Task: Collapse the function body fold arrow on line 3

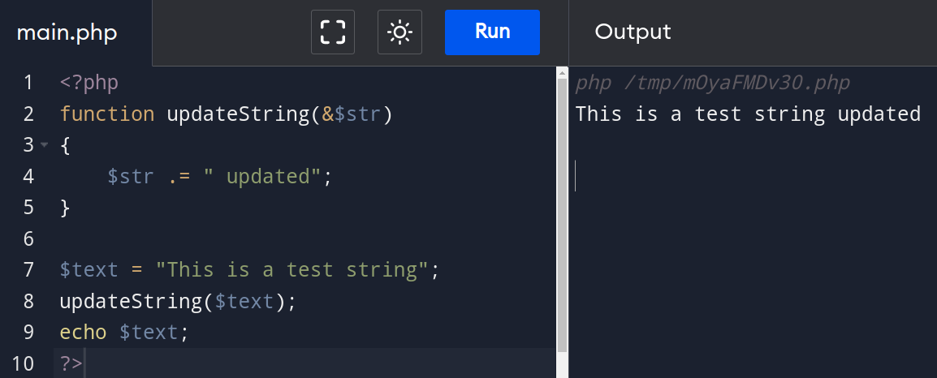Action: [x=44, y=145]
